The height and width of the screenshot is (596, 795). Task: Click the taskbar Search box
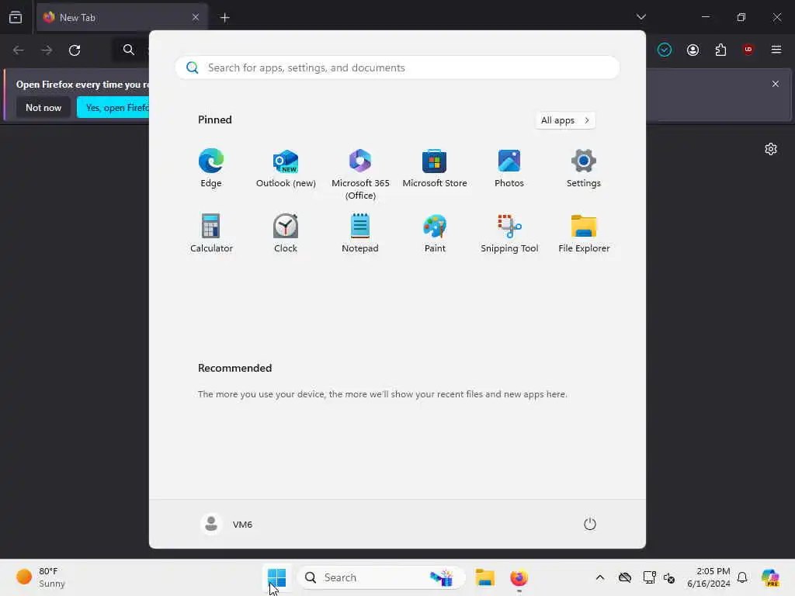380,577
